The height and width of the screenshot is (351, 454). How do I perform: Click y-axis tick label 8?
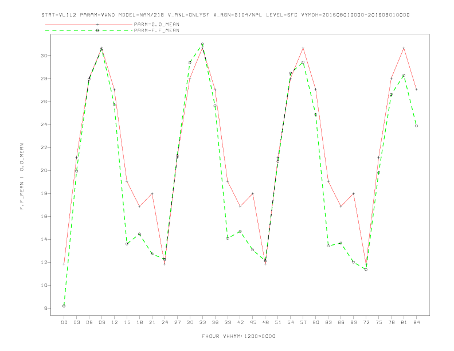click(x=46, y=308)
